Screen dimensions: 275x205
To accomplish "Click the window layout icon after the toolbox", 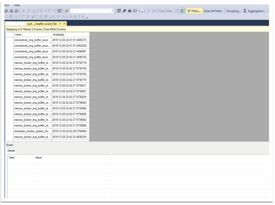I will tap(135, 11).
